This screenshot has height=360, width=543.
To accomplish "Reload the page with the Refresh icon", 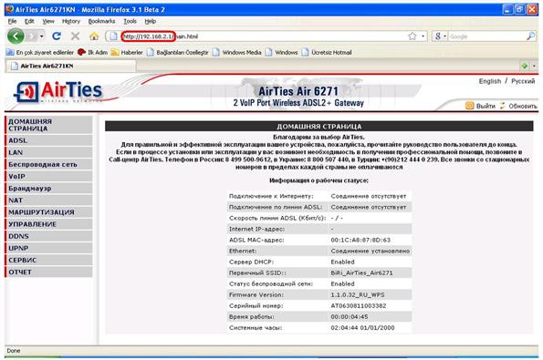I will pos(57,36).
